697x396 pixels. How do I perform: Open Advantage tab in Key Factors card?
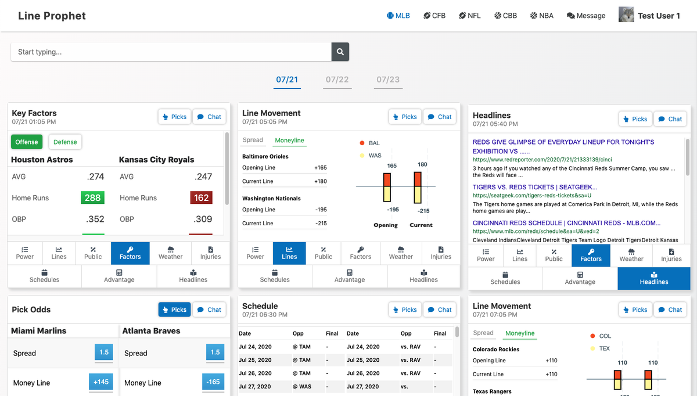119,276
